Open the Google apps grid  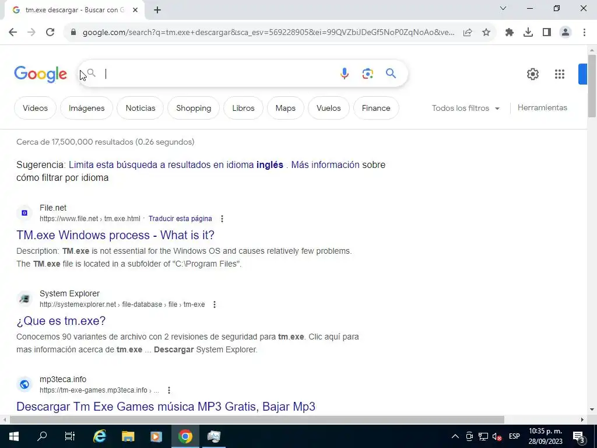(559, 74)
